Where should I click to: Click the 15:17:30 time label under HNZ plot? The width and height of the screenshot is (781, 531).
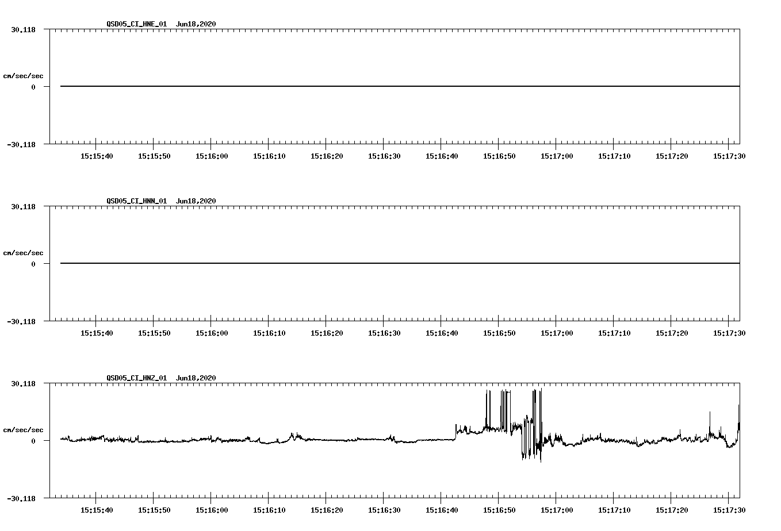[729, 510]
